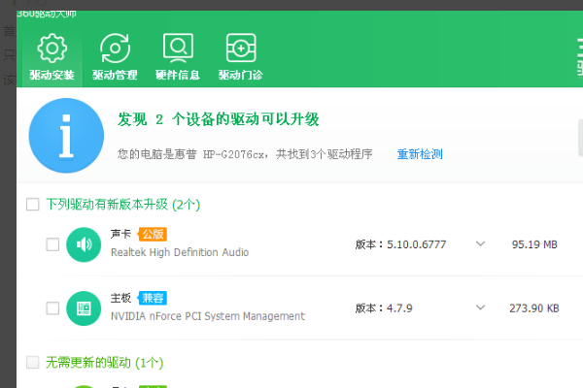Expand the version dropdown for 5.10.0.6777
583x388 pixels.
[480, 244]
